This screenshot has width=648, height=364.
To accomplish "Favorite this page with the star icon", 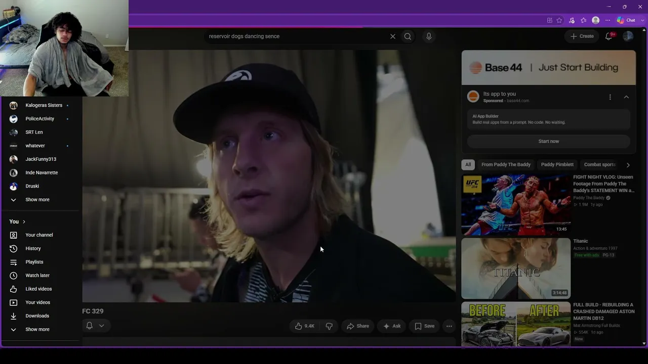I will pos(559,20).
